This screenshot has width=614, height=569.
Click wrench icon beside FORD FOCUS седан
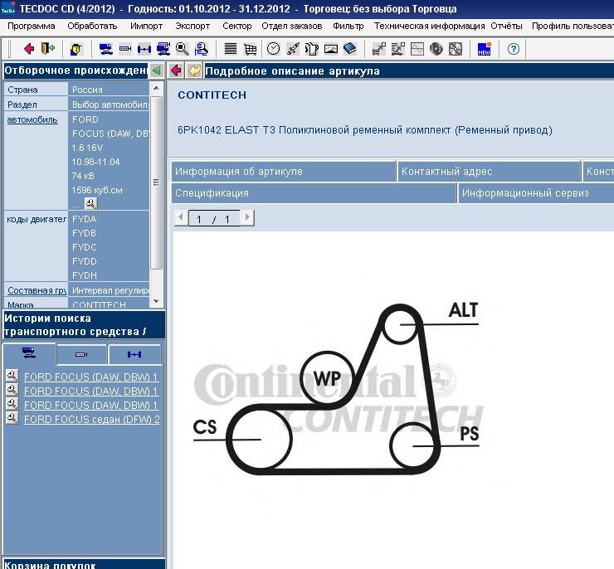tap(12, 418)
